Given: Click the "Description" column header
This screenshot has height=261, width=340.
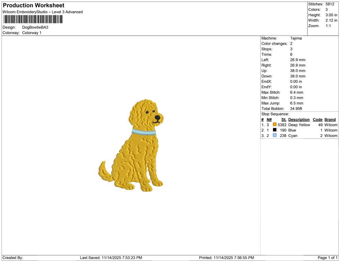Looking at the screenshot, I should [x=299, y=120].
